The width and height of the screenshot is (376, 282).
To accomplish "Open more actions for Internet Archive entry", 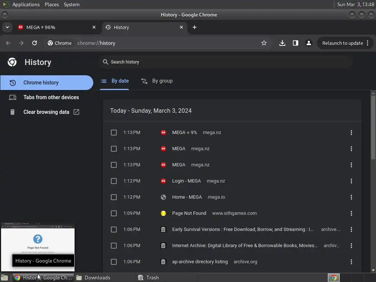I will coord(351,246).
